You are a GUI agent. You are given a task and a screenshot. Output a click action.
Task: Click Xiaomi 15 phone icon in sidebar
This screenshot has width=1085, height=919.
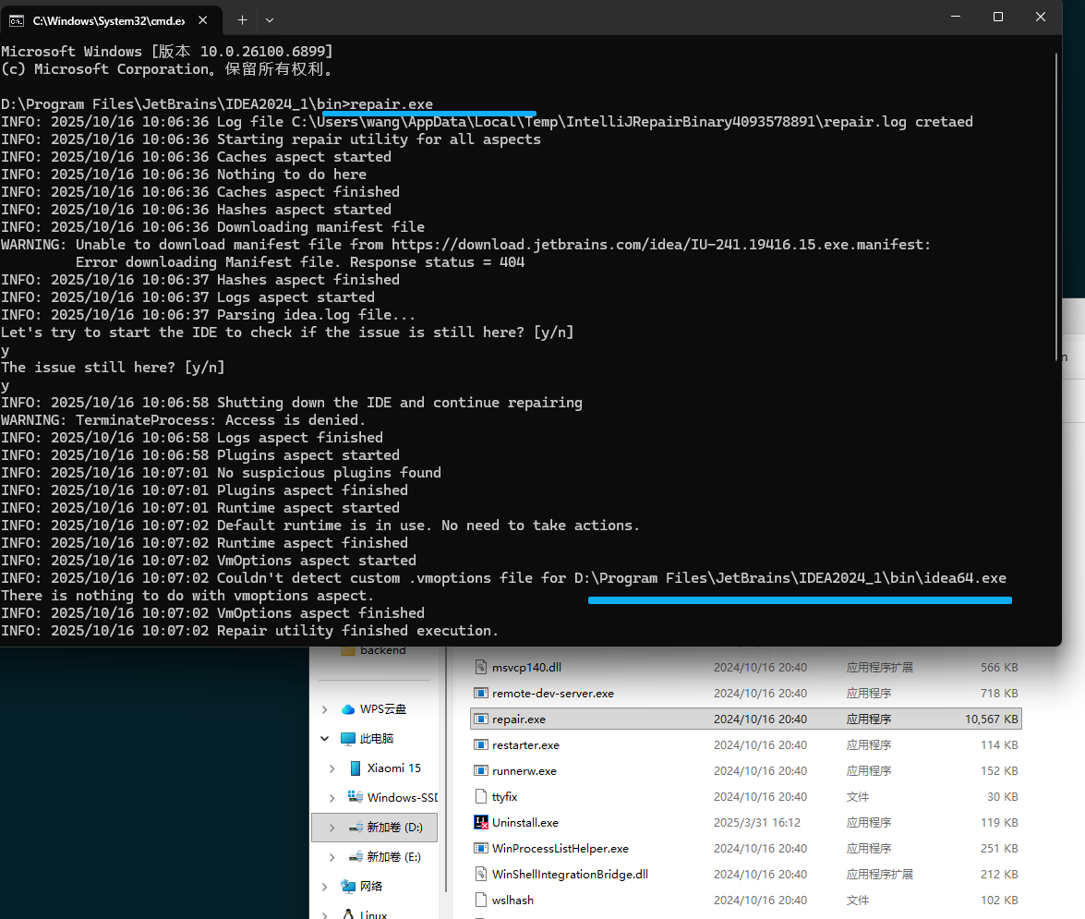pos(355,768)
